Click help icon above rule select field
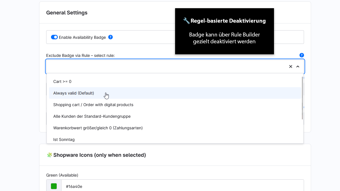The width and height of the screenshot is (340, 191). coord(302,55)
